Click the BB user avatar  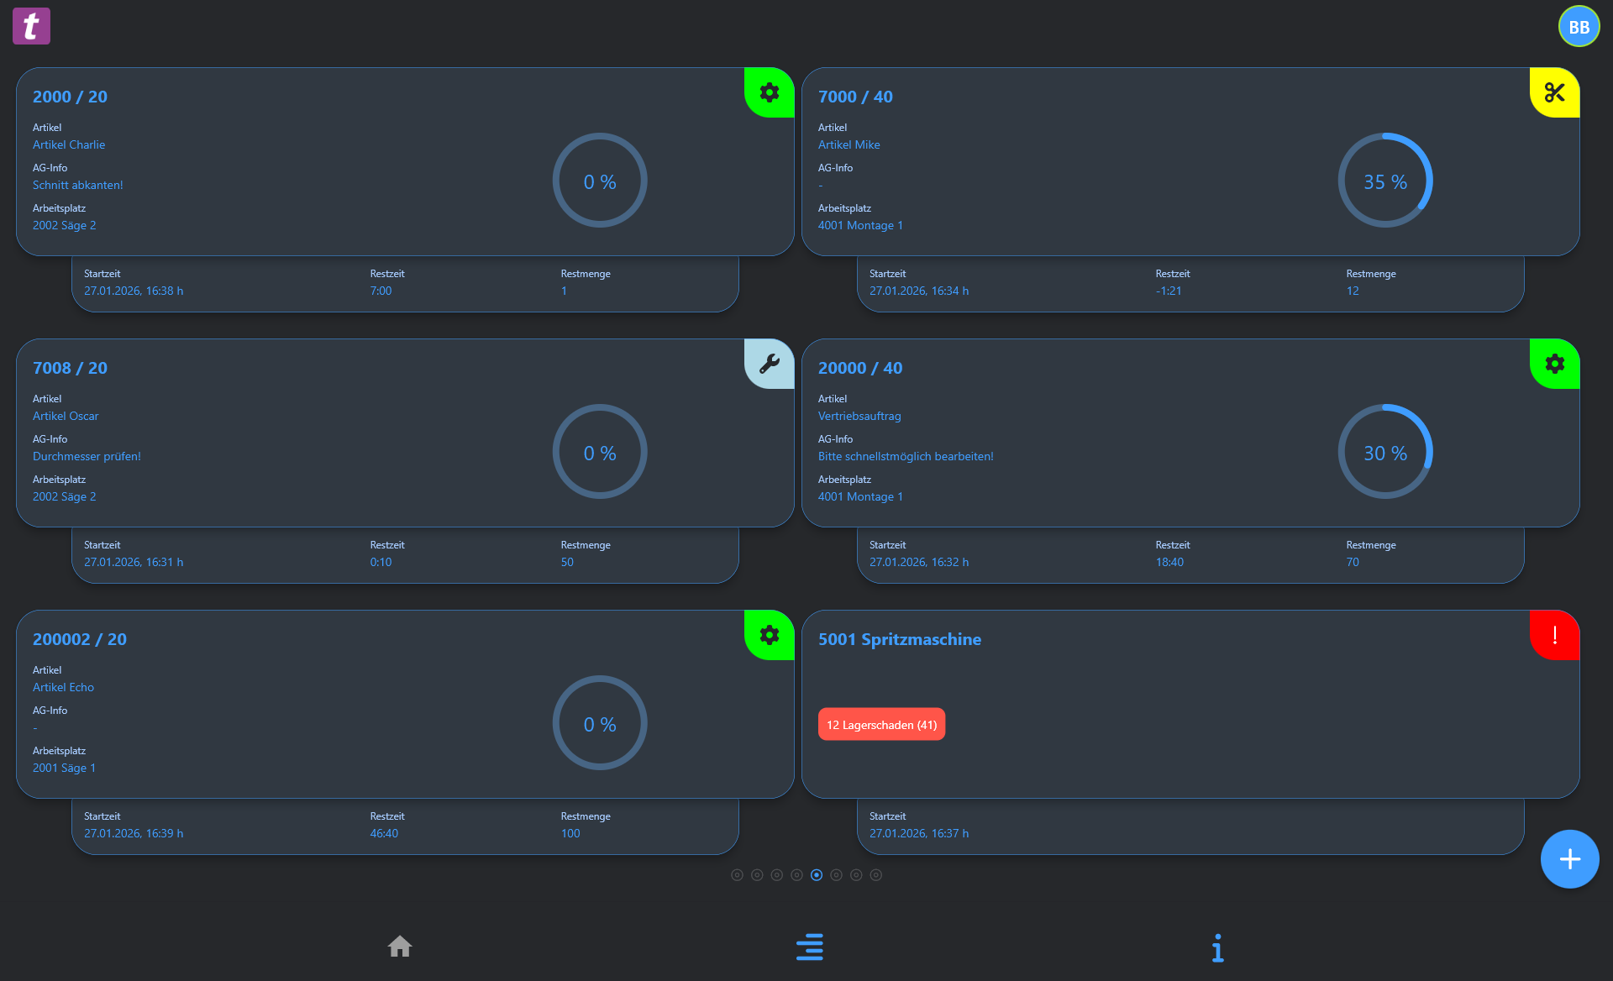(x=1578, y=26)
